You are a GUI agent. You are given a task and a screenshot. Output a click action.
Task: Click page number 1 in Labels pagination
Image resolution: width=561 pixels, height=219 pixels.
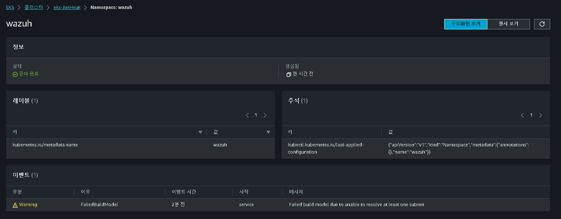click(x=256, y=115)
